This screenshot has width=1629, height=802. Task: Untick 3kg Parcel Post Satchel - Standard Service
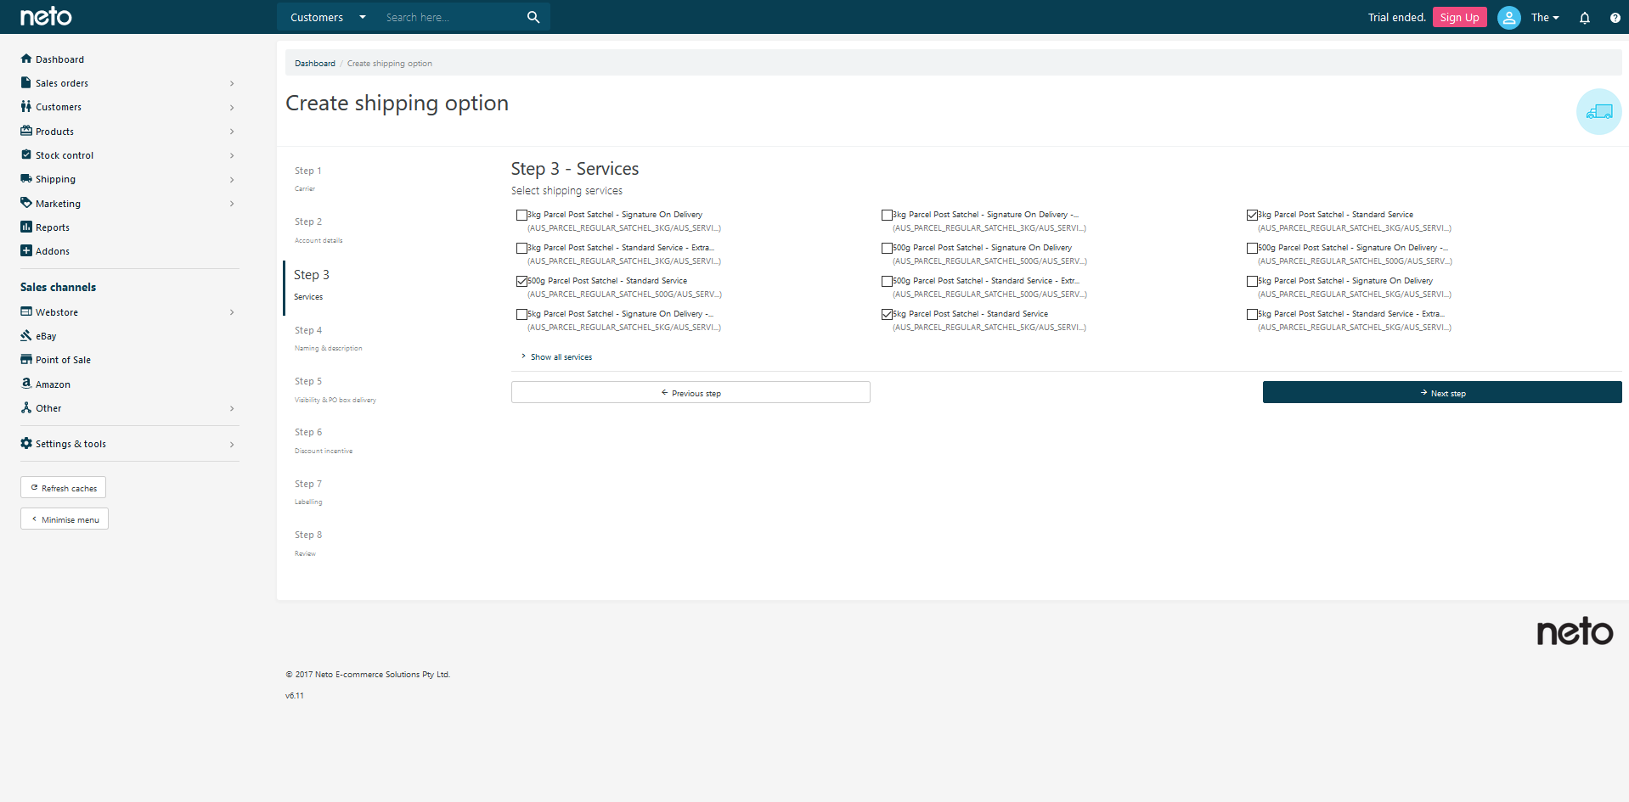point(1252,215)
